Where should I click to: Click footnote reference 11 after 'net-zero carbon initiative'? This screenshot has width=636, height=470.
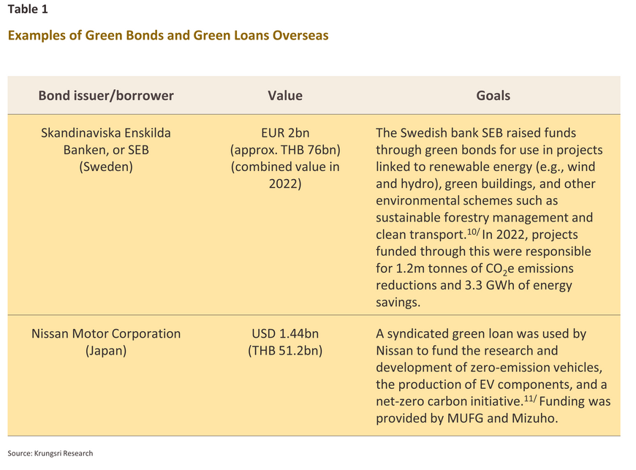(530, 398)
